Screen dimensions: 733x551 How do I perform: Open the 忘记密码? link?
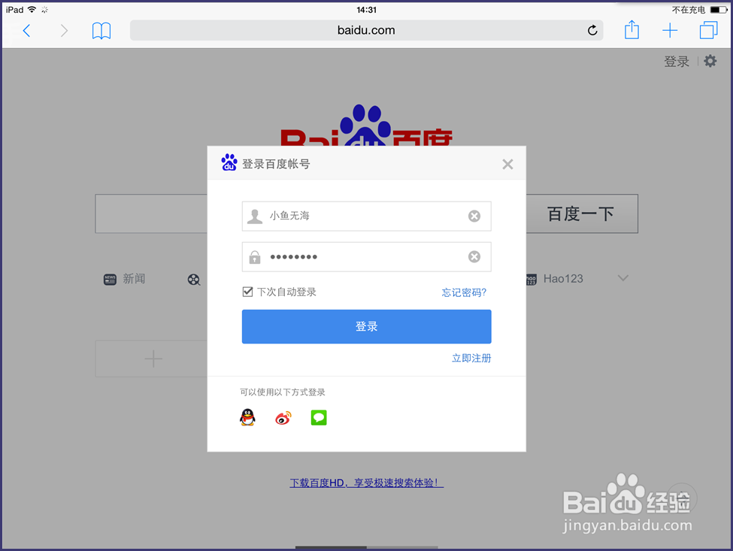coord(464,292)
